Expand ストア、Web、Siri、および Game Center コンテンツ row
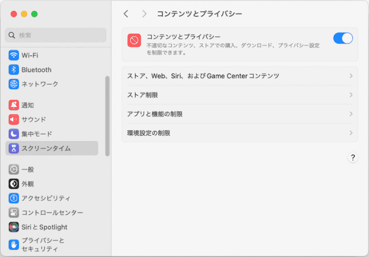This screenshot has width=369, height=257. 239,76
